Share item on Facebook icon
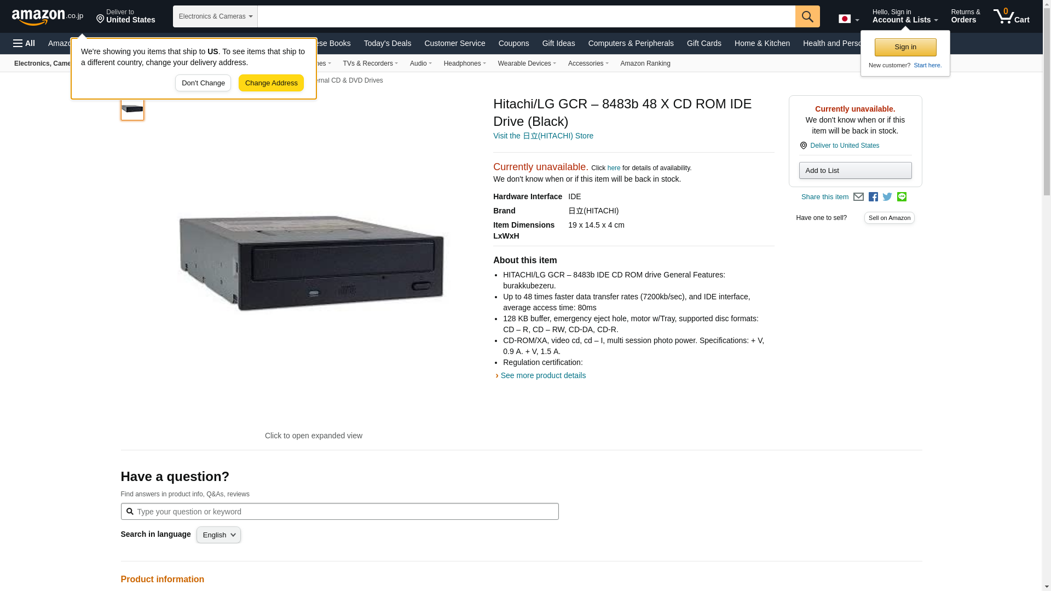The width and height of the screenshot is (1051, 591). pyautogui.click(x=873, y=197)
